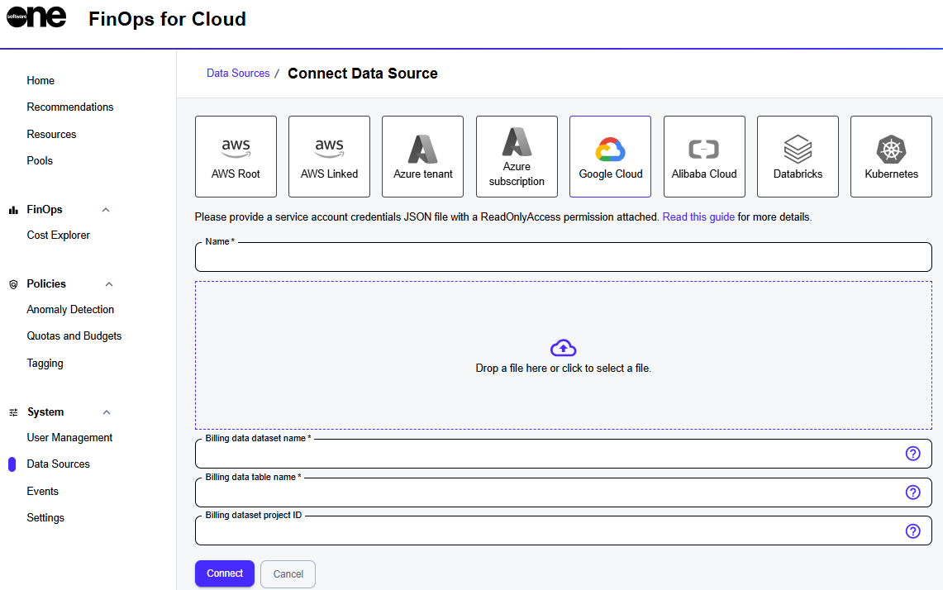The width and height of the screenshot is (943, 590).
Task: Open help for Billing data dataset name
Action: [x=912, y=454]
